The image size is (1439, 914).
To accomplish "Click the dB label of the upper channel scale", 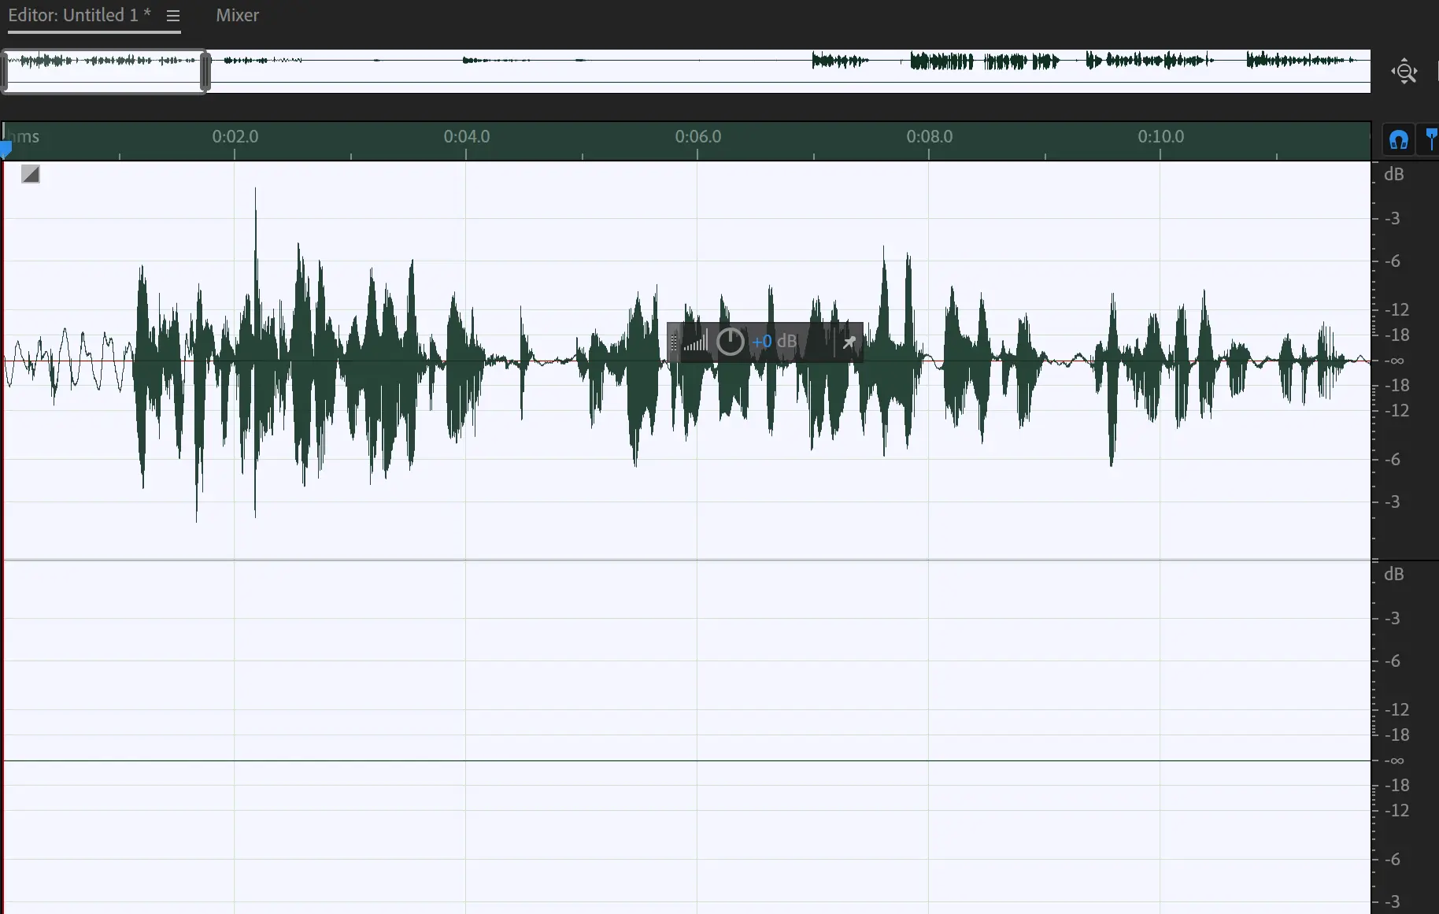I will click(x=1393, y=174).
